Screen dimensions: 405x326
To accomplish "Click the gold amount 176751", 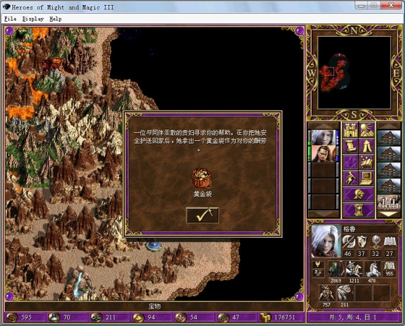I will coord(284,317).
